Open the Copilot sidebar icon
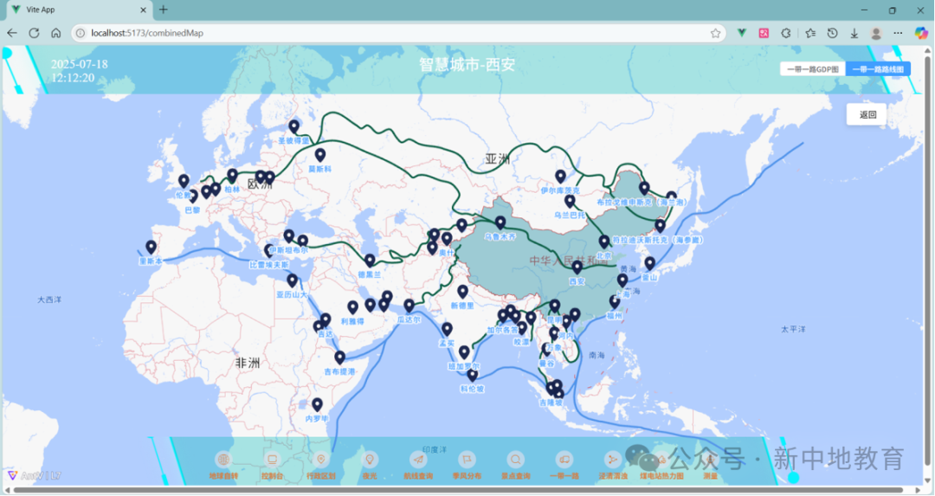This screenshot has height=496, width=935. click(x=921, y=34)
